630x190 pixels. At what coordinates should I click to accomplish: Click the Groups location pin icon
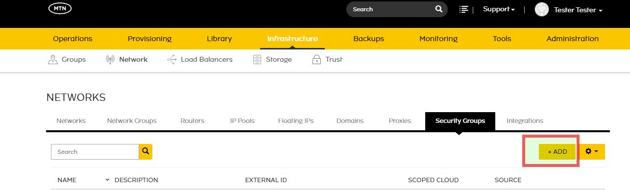click(x=52, y=60)
